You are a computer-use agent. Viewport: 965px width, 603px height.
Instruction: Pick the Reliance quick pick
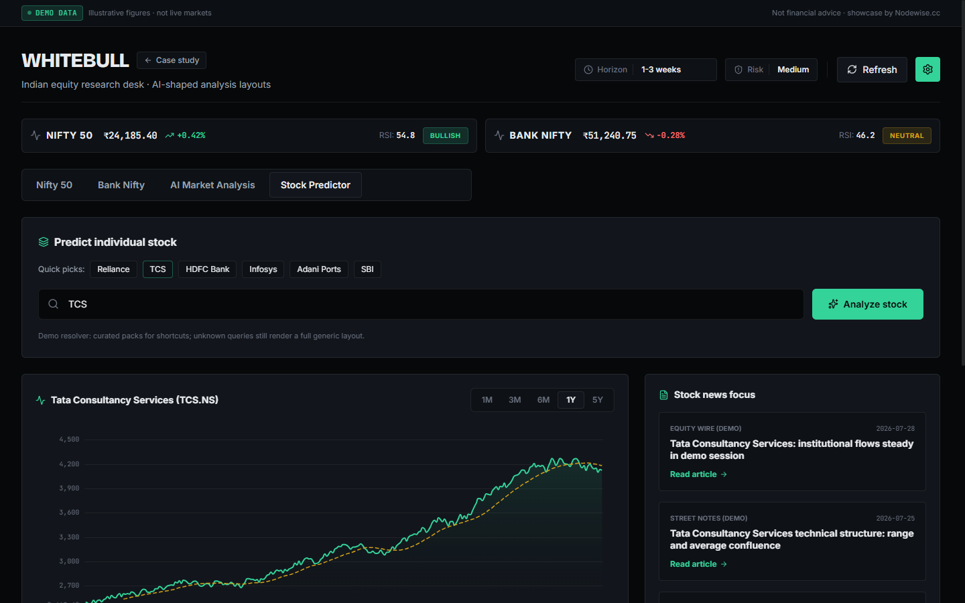tap(113, 269)
